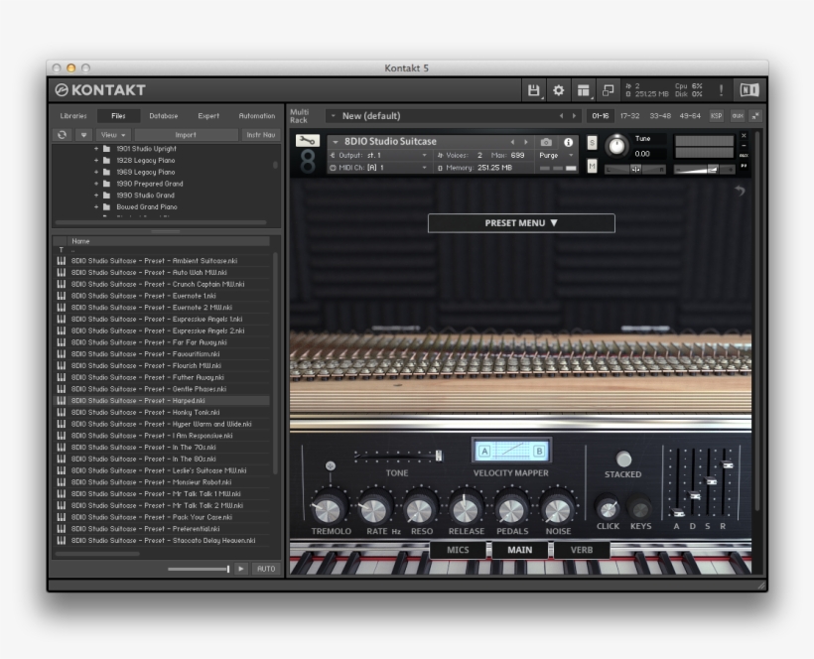Click the aux rack button

click(x=738, y=116)
